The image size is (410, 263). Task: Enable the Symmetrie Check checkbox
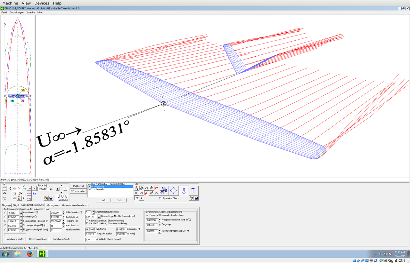pos(160,198)
